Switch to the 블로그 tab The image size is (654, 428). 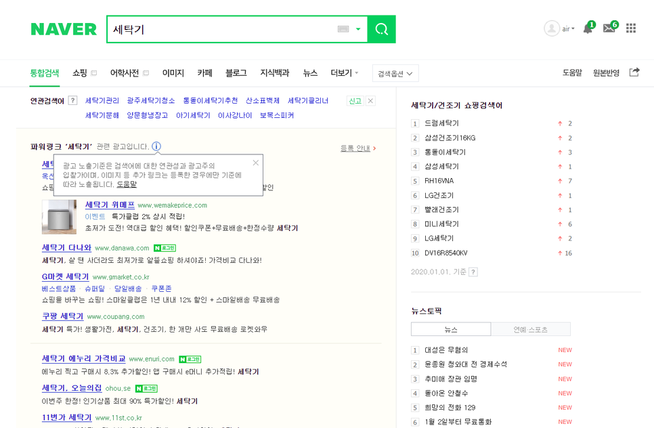pyautogui.click(x=236, y=73)
